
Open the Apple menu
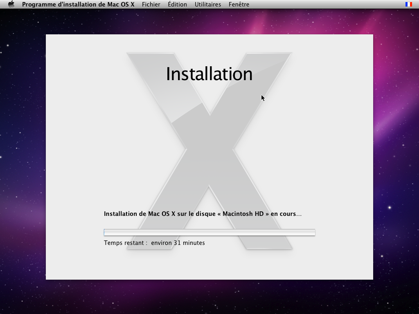tap(11, 4)
